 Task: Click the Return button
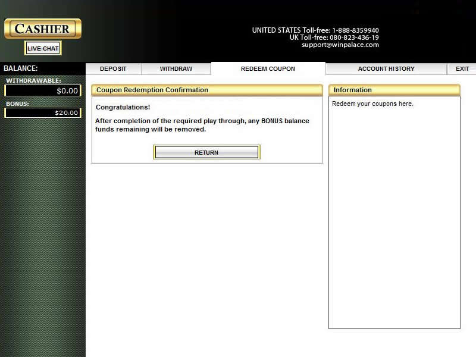206,152
